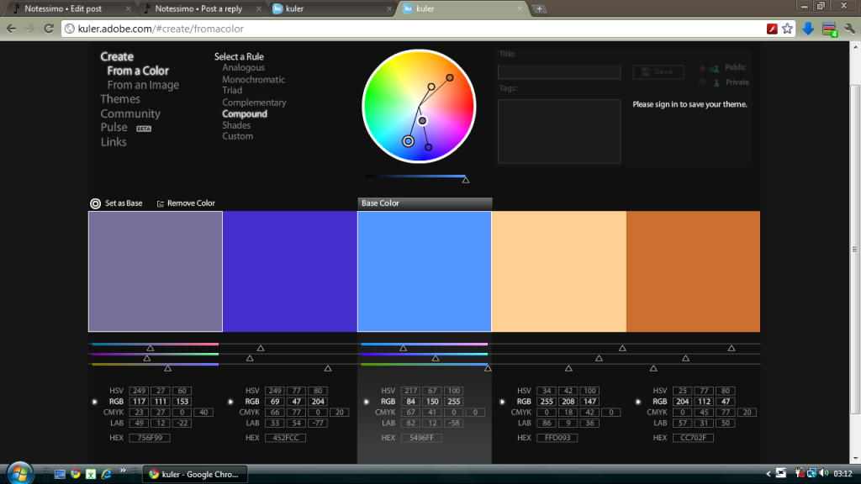Choose Create From a Color
Image resolution: width=861 pixels, height=484 pixels.
point(138,71)
